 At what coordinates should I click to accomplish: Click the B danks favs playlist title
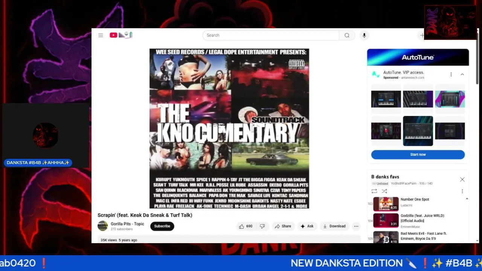pos(385,177)
